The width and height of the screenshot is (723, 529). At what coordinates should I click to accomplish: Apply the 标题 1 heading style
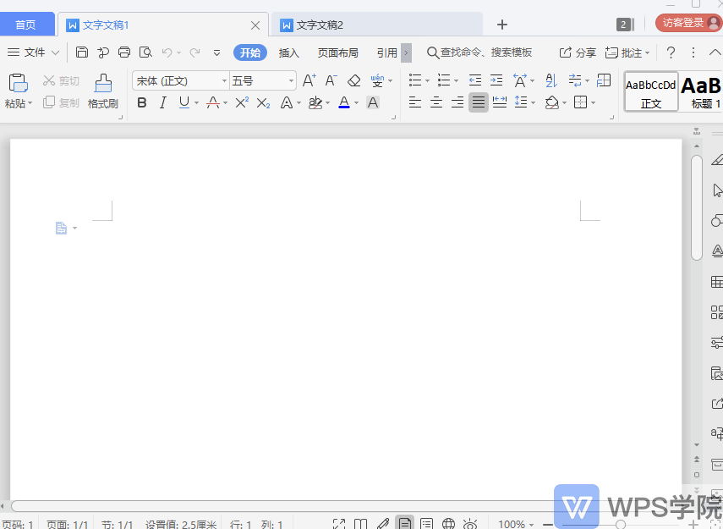702,88
